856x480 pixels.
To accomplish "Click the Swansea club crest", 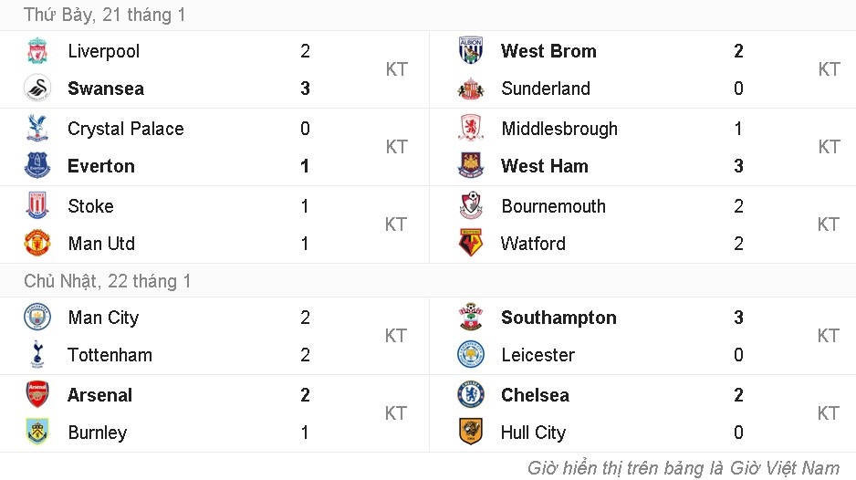I will [37, 89].
